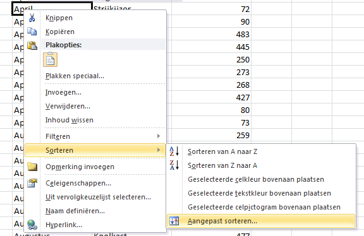Screen dimensions: 364x236
Task: Choose Hyperlink... entry
Action: point(95,225)
